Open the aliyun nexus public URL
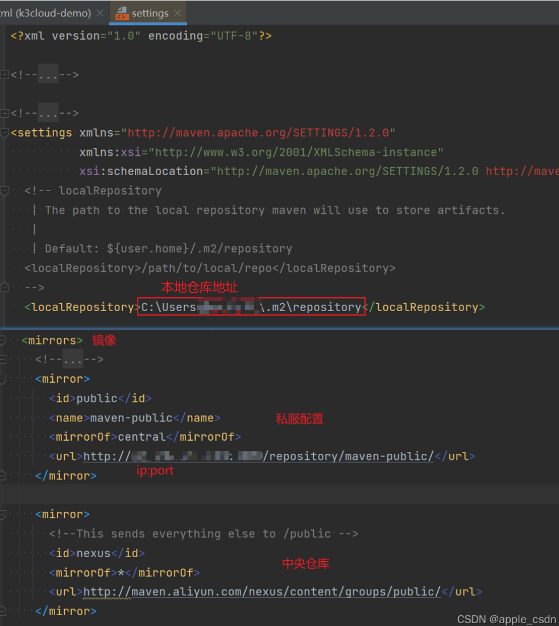This screenshot has width=559, height=626. tap(262, 592)
